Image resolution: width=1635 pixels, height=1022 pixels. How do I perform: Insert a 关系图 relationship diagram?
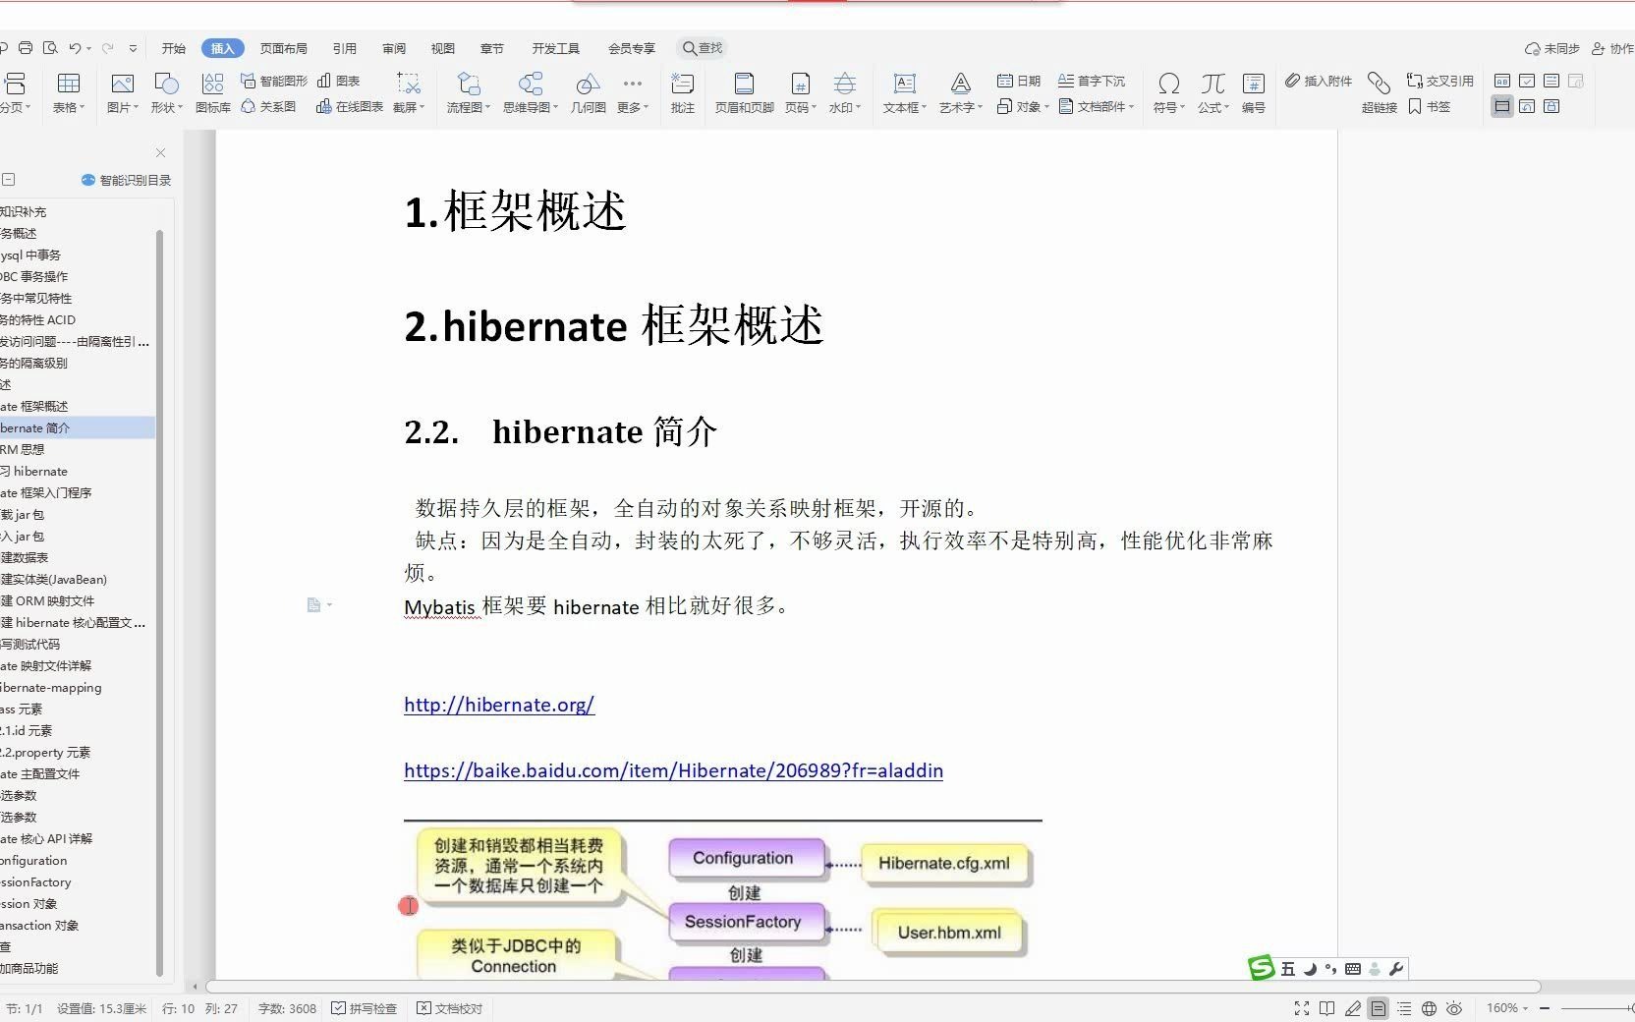tap(268, 106)
